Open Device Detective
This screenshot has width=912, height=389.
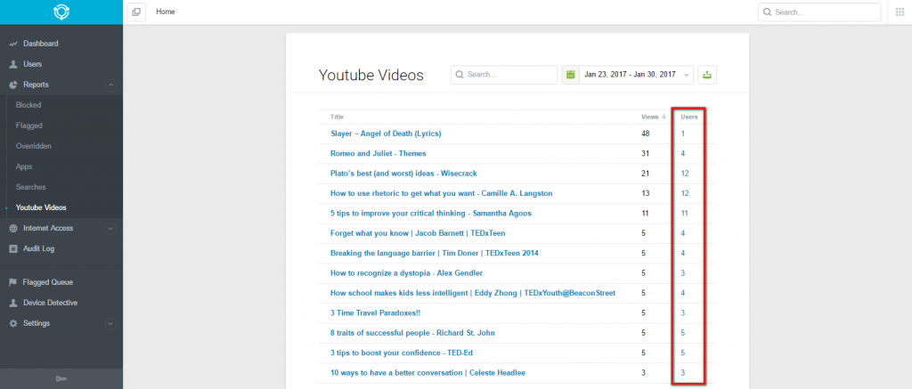coord(50,303)
